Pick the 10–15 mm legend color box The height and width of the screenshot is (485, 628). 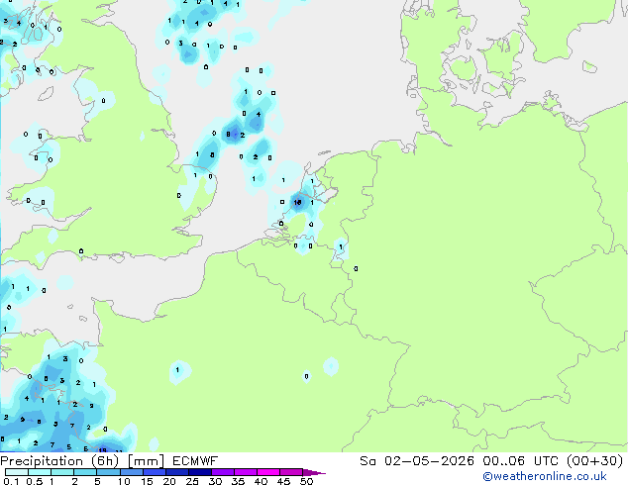132,472
